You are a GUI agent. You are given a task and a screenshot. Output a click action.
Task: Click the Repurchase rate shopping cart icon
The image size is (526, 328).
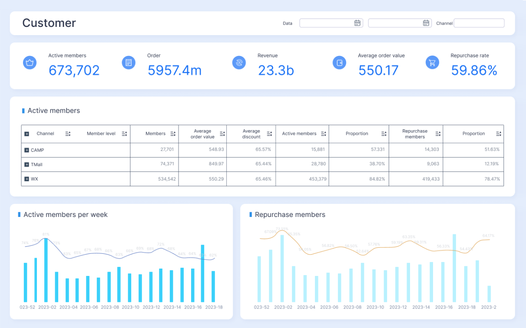click(x=432, y=62)
